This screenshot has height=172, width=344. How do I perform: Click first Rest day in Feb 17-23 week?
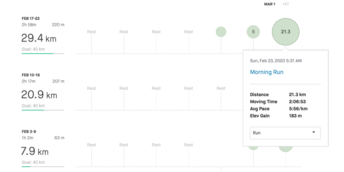click(91, 32)
